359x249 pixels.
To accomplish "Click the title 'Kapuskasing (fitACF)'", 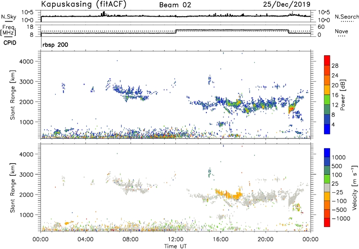I will click(83, 4).
